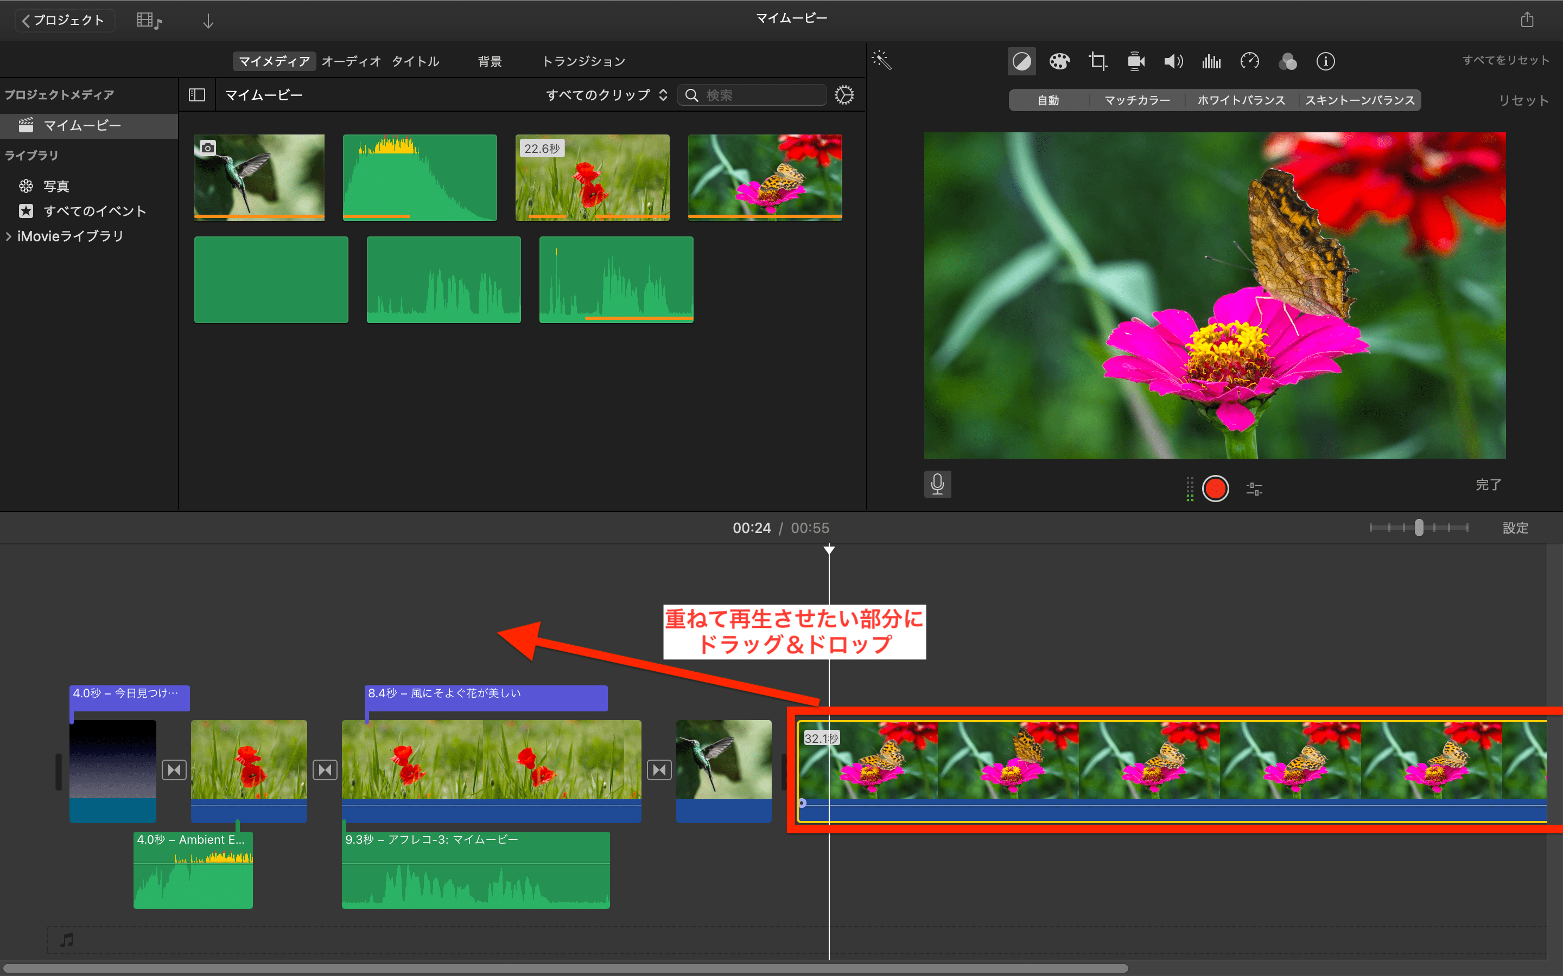Open browser settings gear icon

(844, 95)
